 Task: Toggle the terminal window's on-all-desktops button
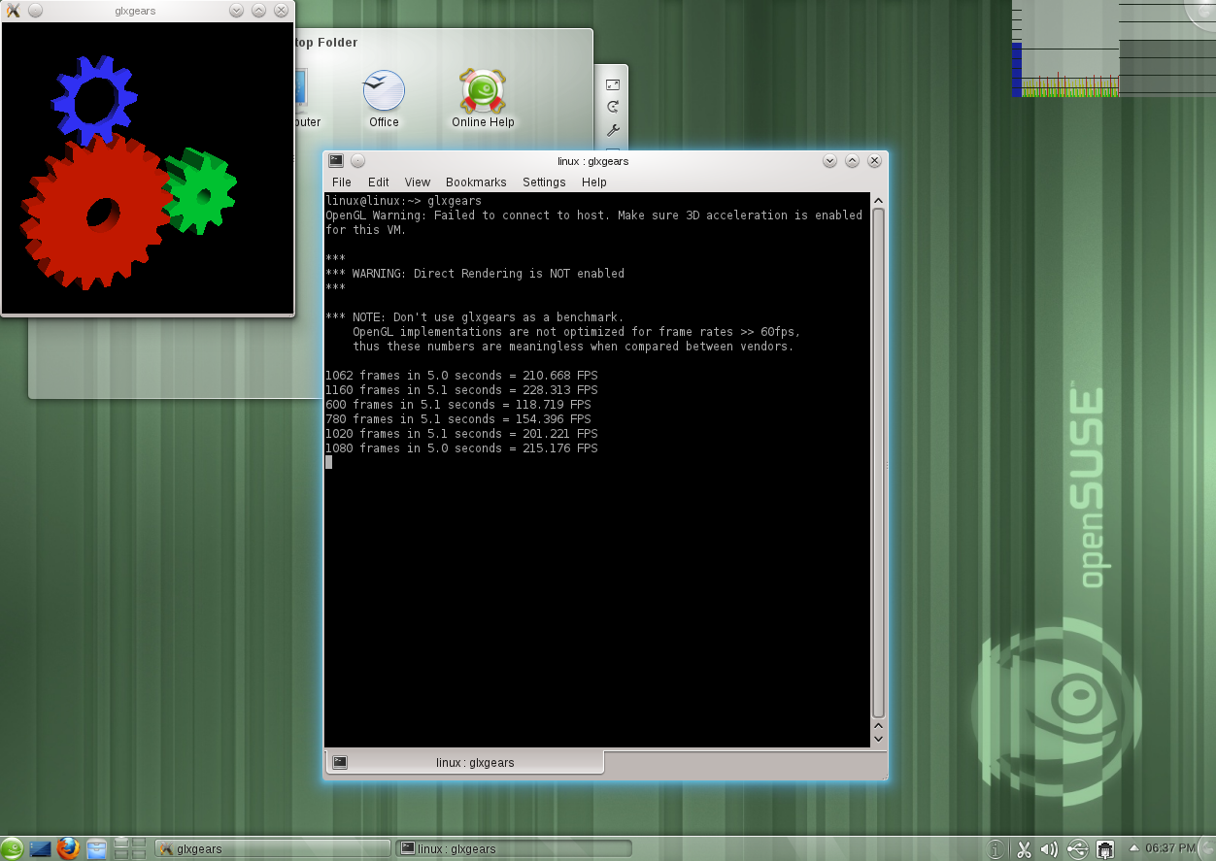358,161
